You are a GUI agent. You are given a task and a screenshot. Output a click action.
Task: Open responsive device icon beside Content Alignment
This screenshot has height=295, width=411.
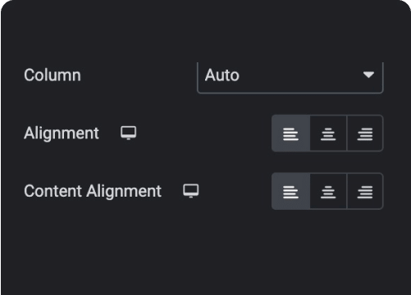[x=191, y=191]
